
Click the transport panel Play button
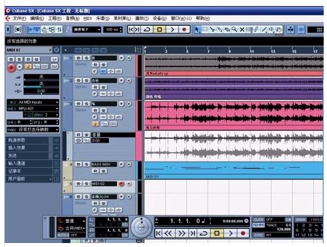(x=231, y=233)
